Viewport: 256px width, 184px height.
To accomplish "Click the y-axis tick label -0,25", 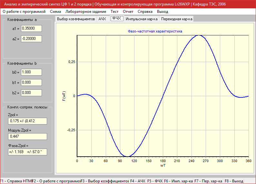I will click(71, 130).
